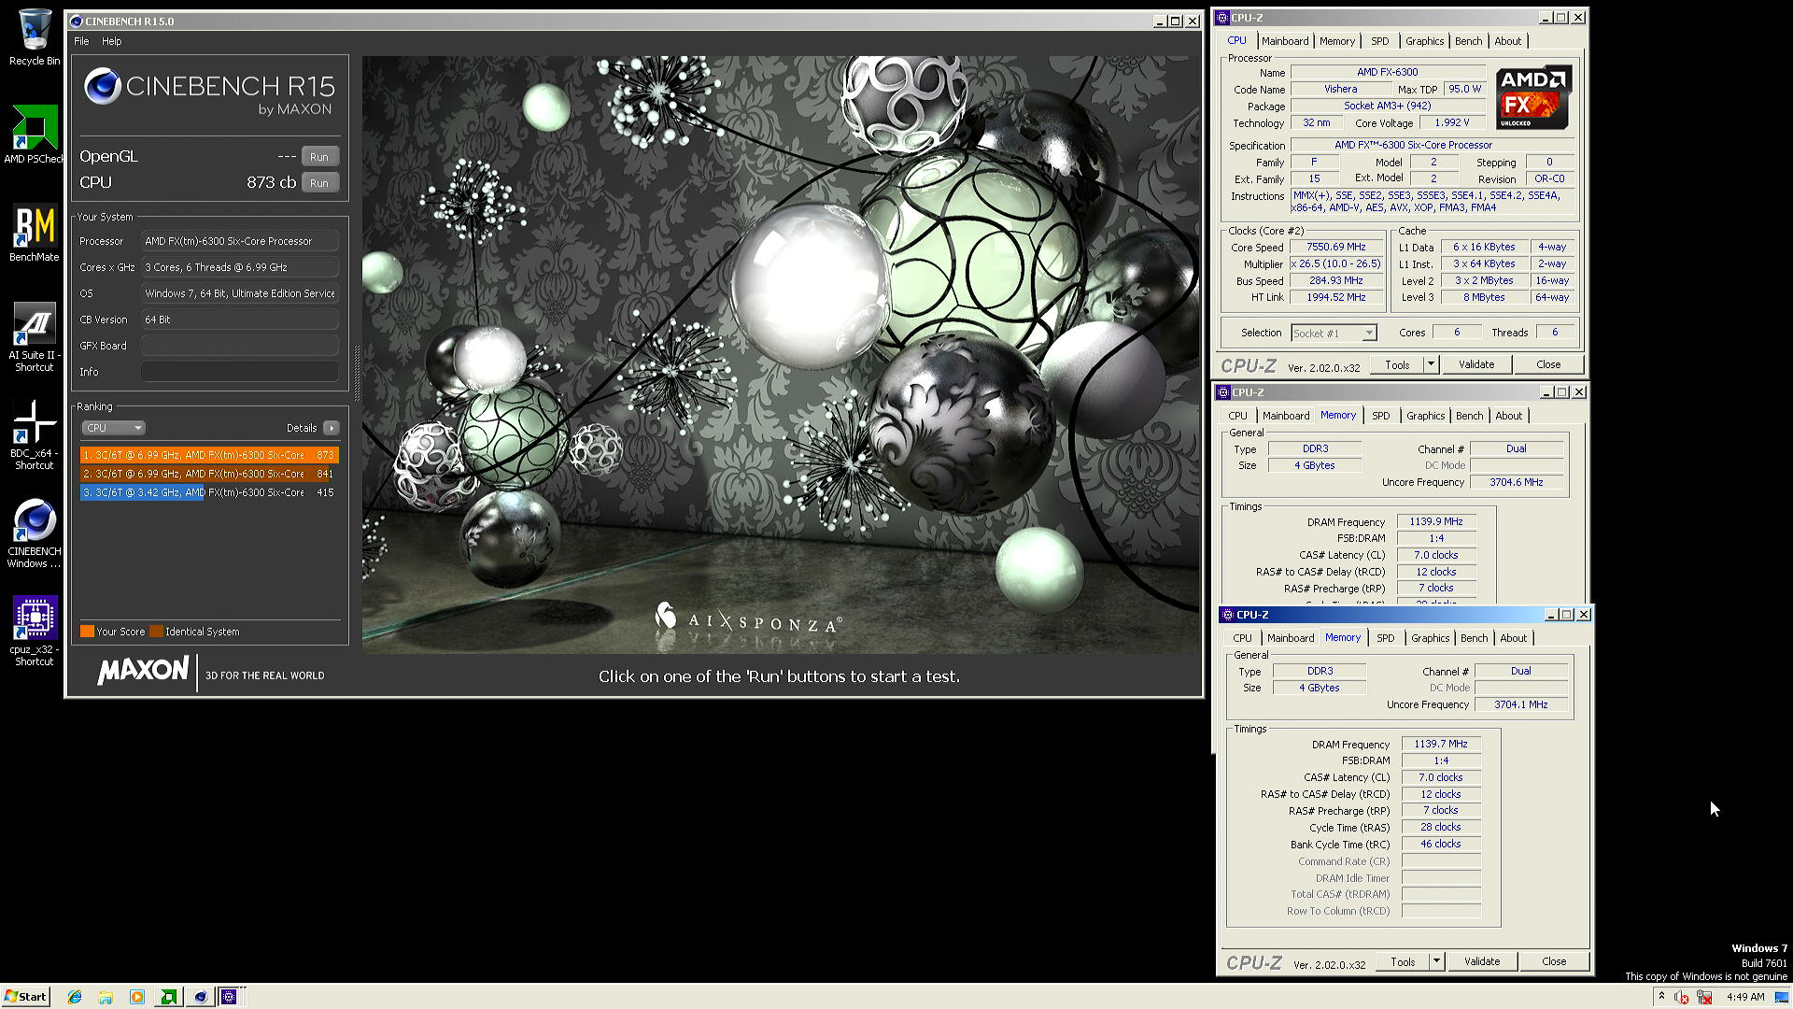Open Mainboard tab in top CPU-Z window
The image size is (1793, 1009).
(1285, 41)
